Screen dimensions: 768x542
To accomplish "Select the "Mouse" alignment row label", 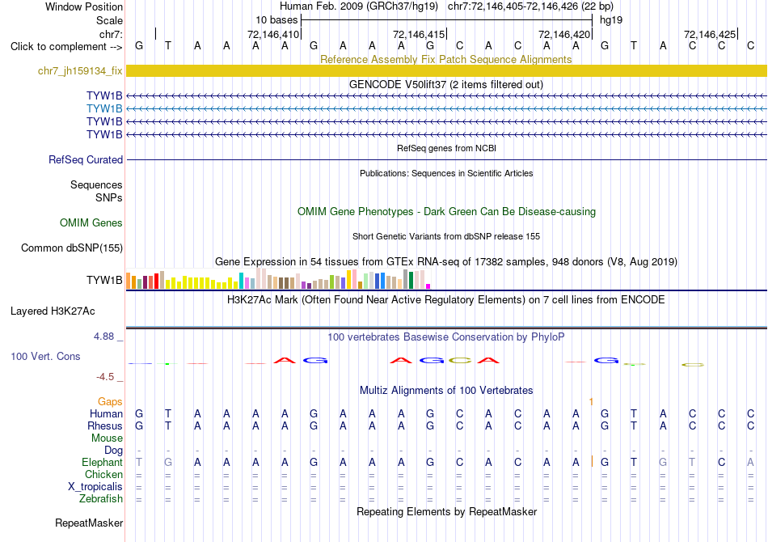I will tap(107, 438).
